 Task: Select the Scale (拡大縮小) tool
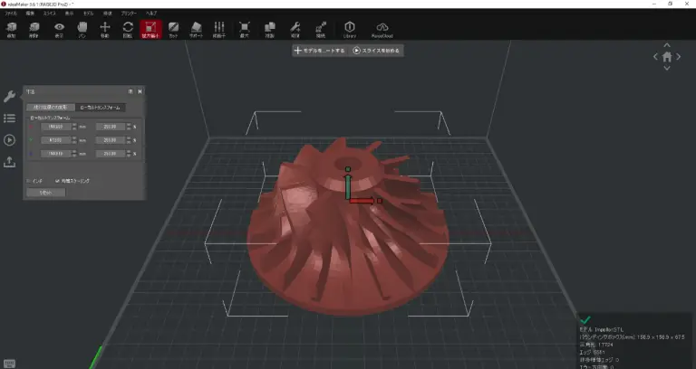click(x=150, y=31)
